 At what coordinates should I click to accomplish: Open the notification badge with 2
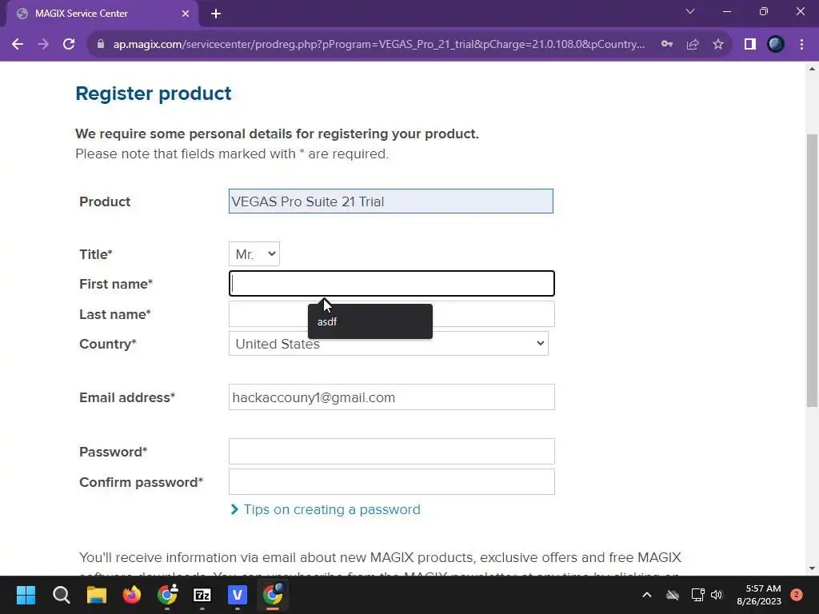797,595
